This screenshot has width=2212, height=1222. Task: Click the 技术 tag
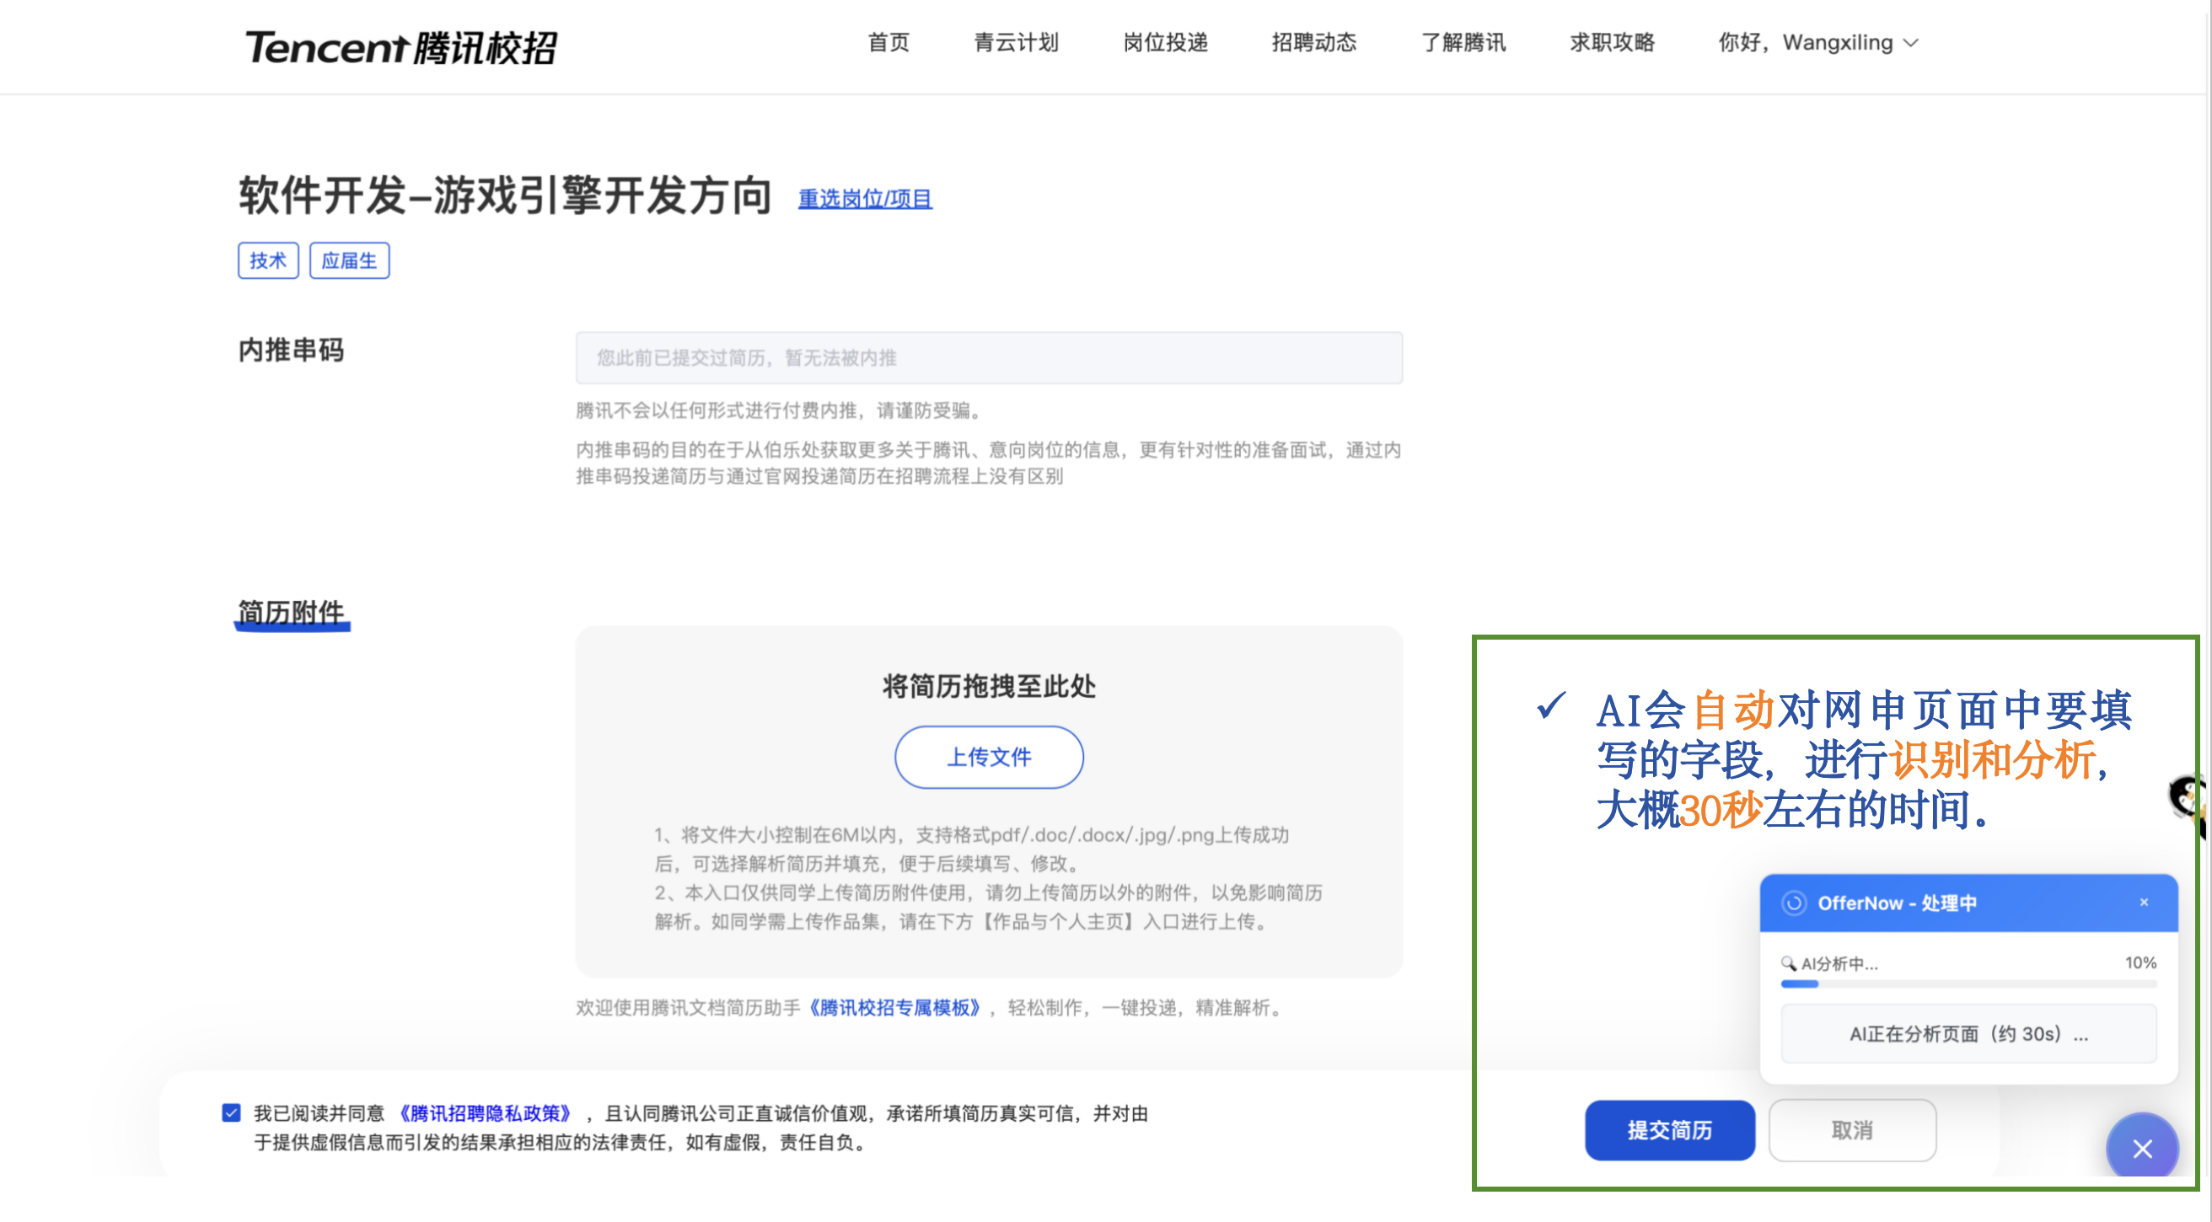click(268, 260)
